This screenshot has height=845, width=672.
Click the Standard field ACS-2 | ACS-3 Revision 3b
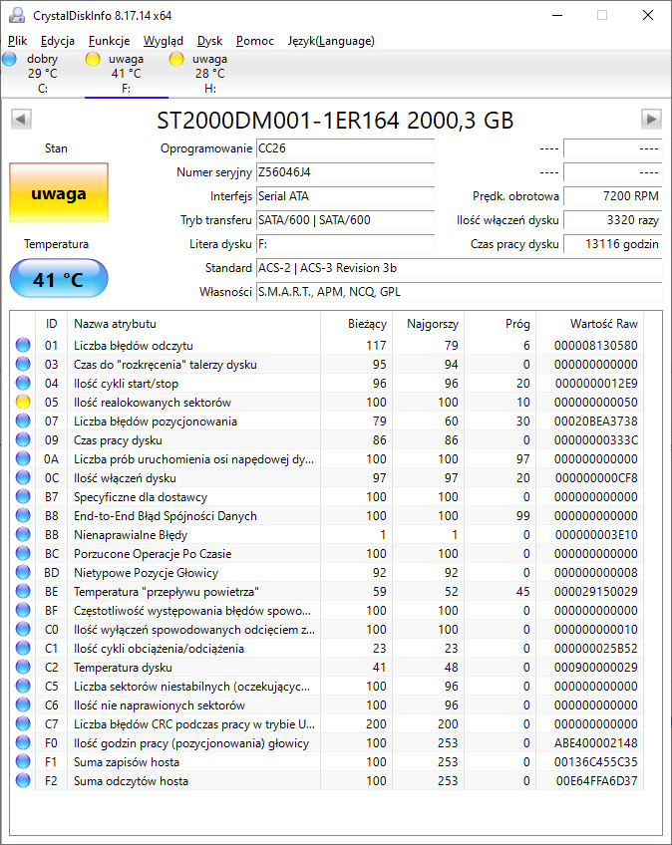[459, 268]
